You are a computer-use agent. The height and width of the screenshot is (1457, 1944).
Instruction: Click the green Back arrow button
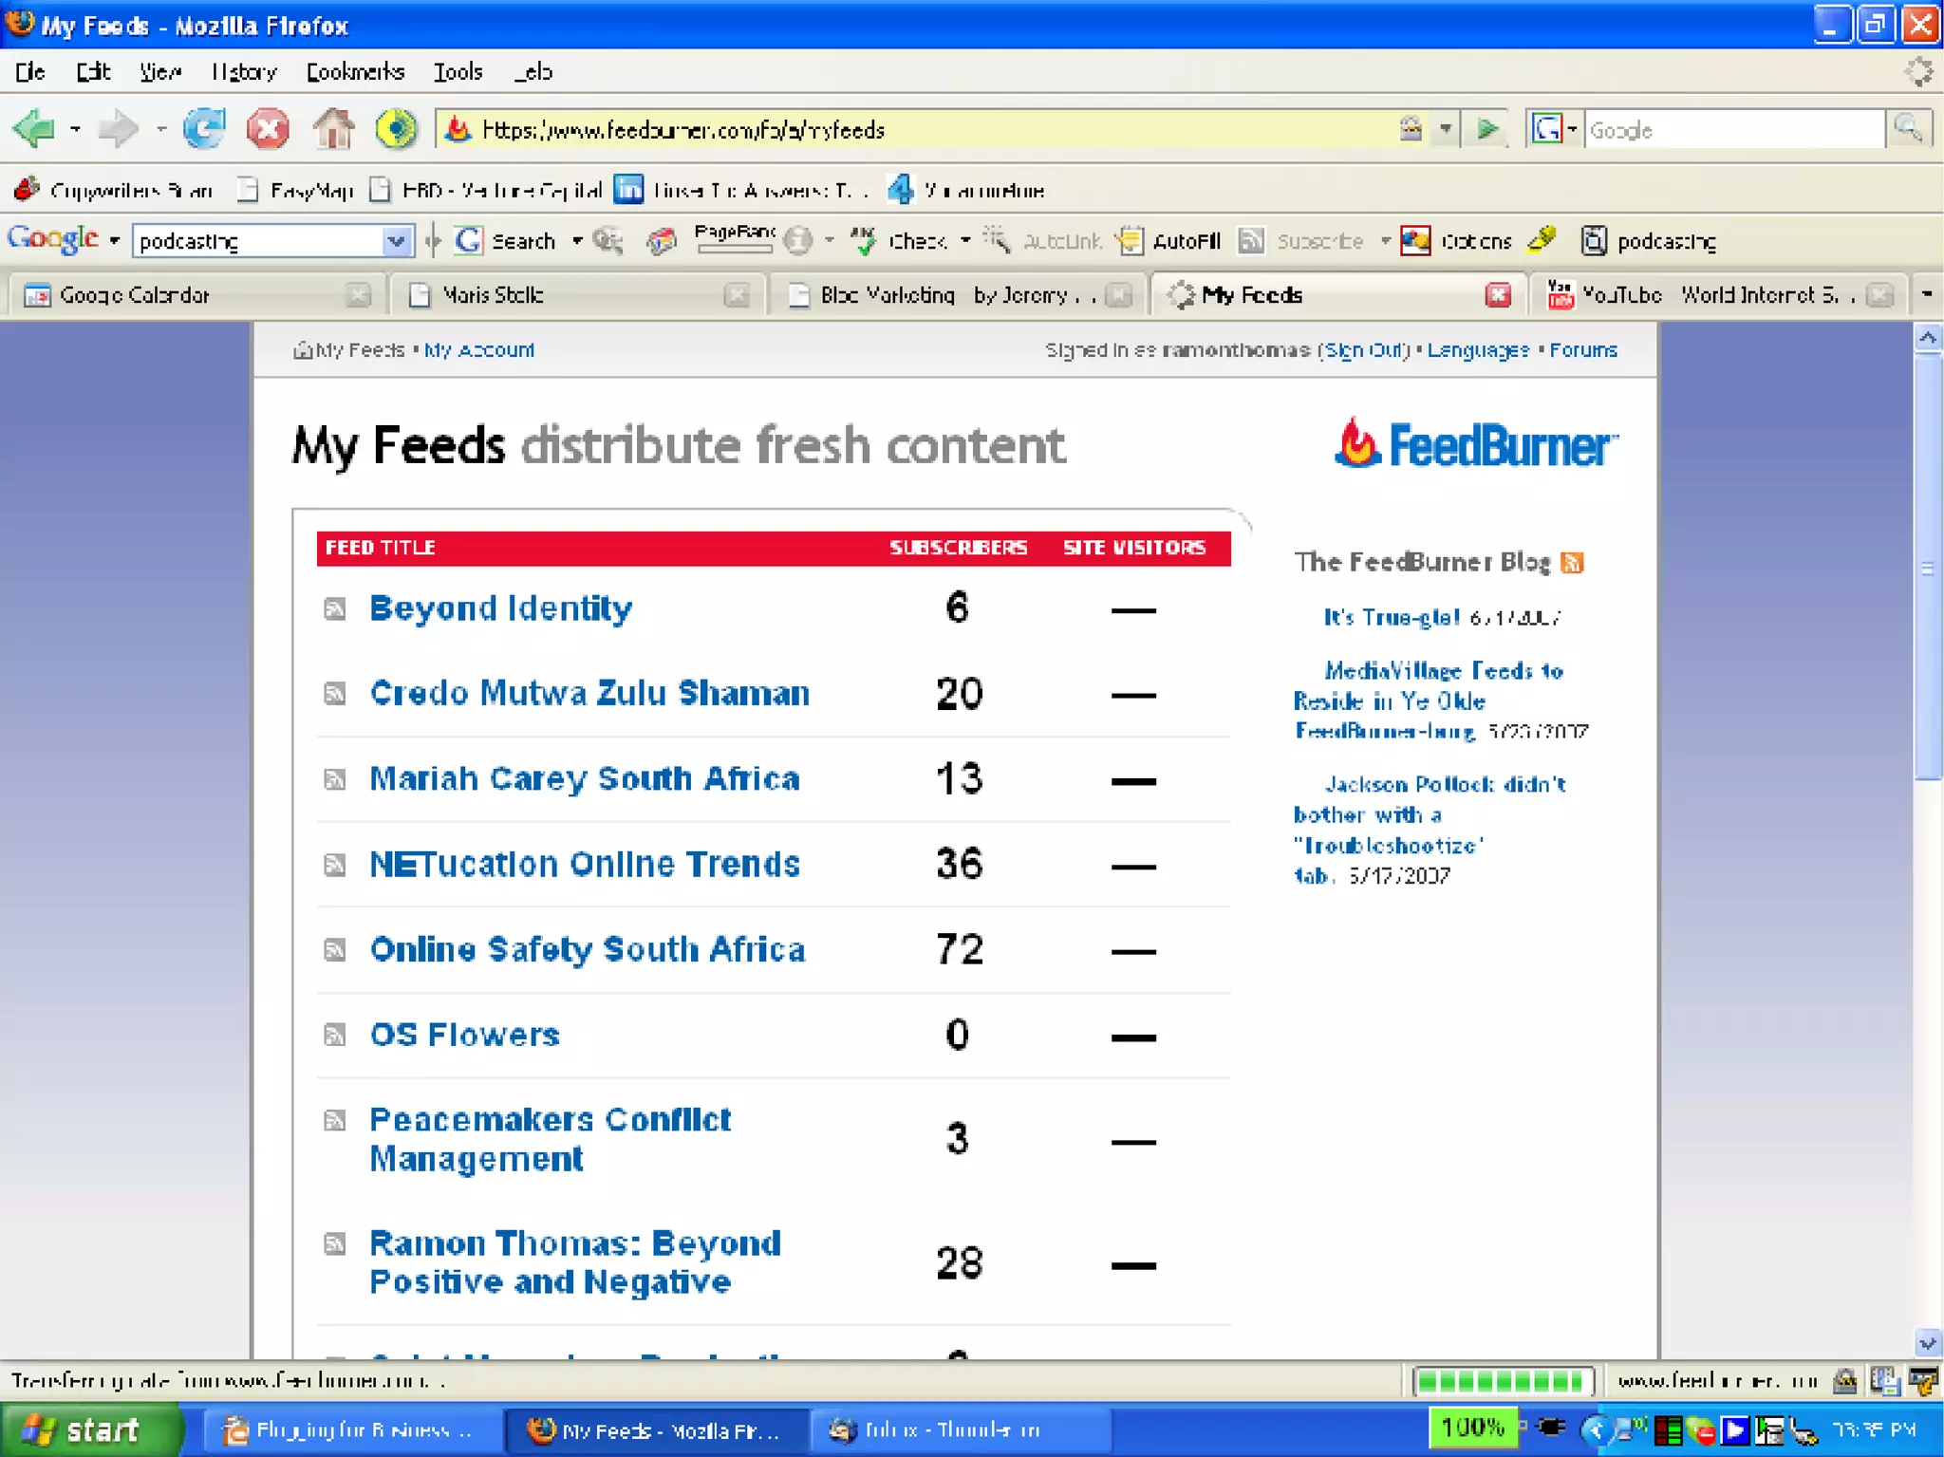(35, 129)
